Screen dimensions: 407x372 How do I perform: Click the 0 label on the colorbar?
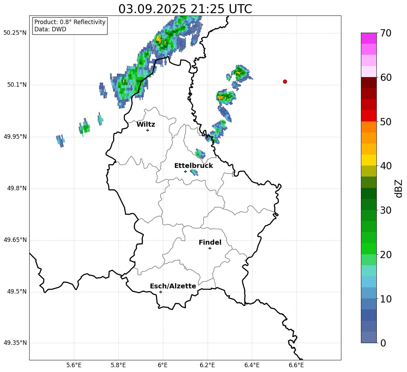click(x=383, y=343)
